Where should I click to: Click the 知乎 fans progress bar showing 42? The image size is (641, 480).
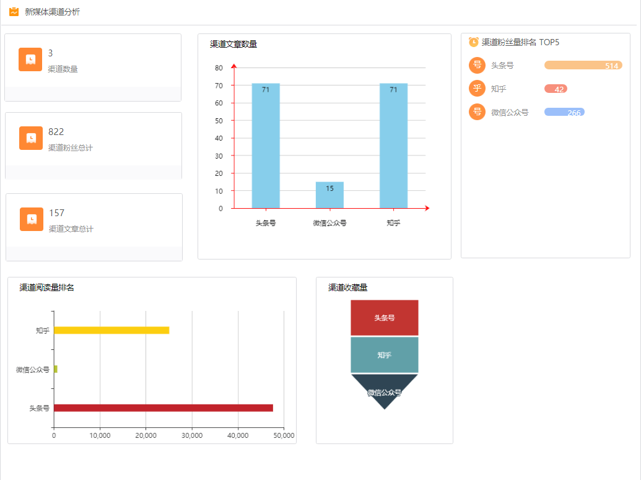[556, 89]
